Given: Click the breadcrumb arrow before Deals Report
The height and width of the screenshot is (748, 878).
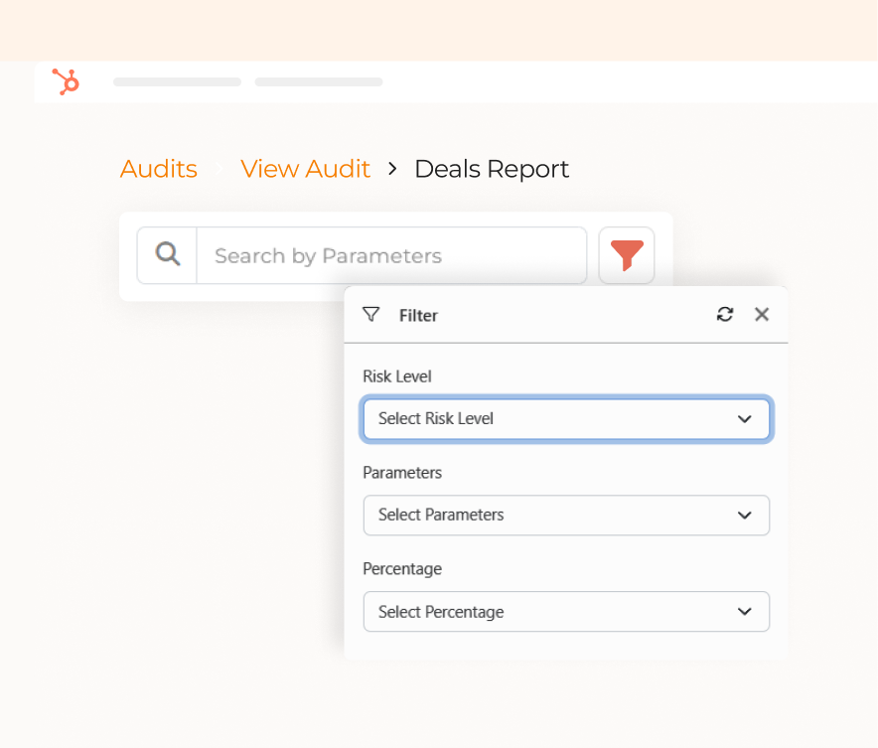Looking at the screenshot, I should tap(392, 169).
